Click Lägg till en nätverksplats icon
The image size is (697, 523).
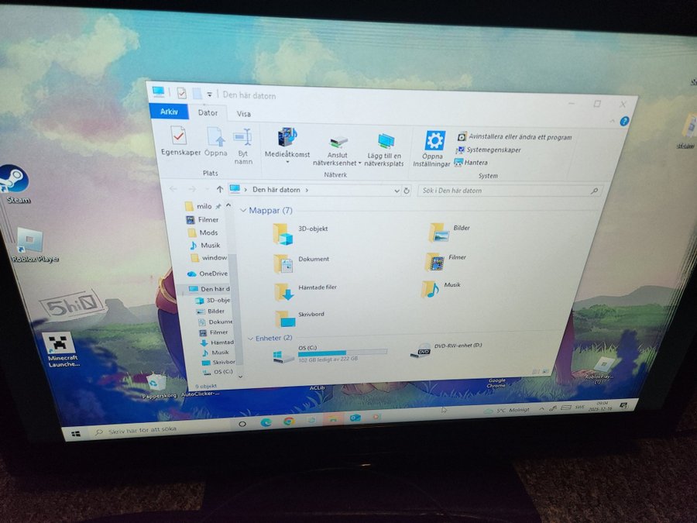pyautogui.click(x=385, y=141)
